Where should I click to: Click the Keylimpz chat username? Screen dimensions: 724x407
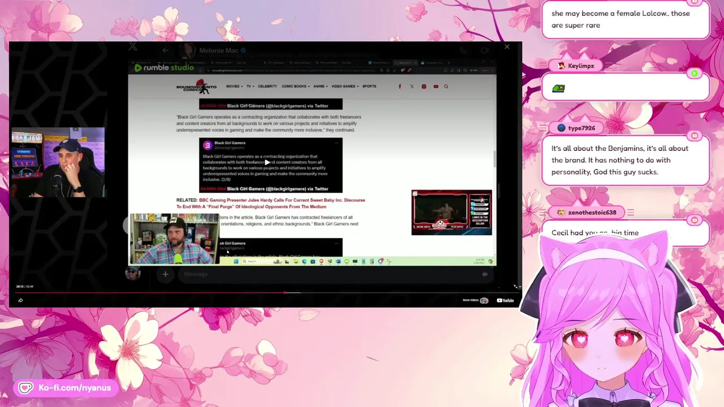coord(581,66)
